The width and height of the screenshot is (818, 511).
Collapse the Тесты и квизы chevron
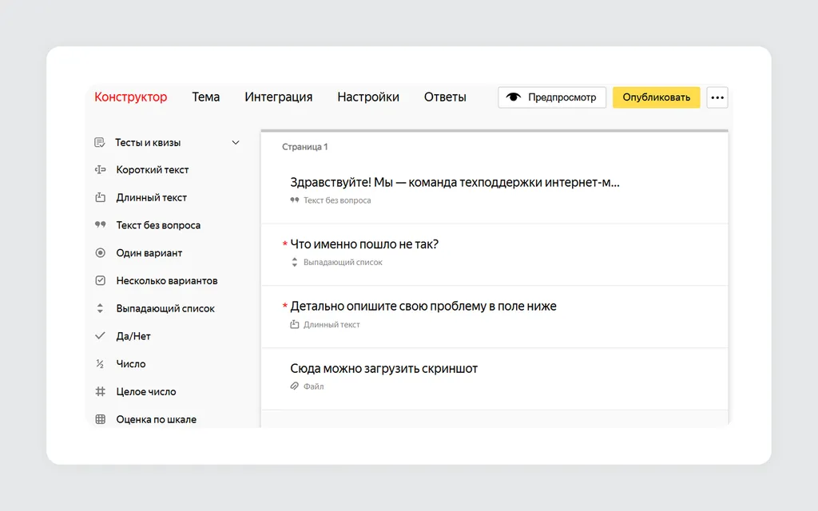236,142
